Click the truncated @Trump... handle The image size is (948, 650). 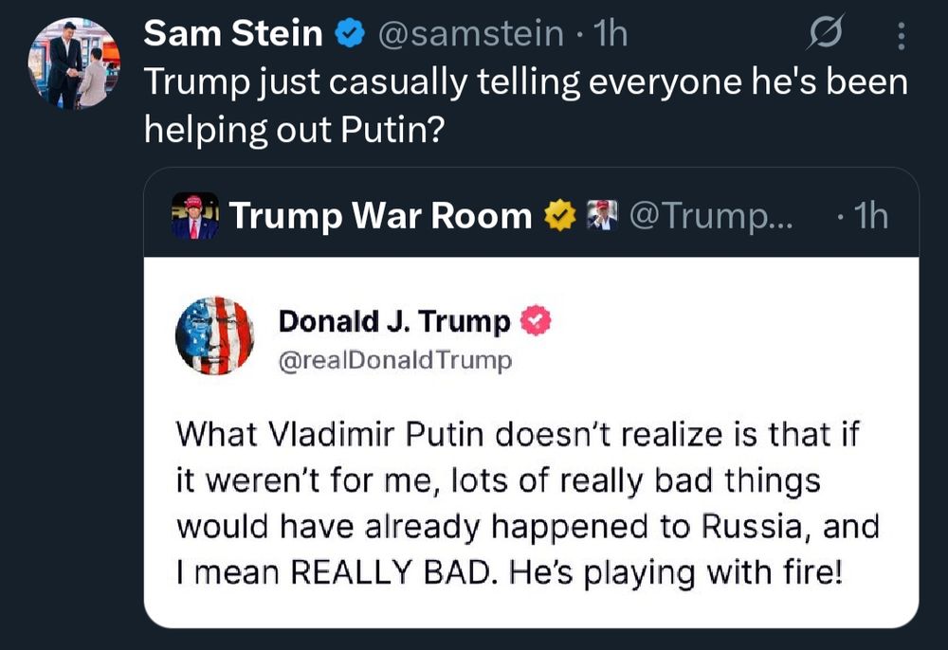pos(711,216)
